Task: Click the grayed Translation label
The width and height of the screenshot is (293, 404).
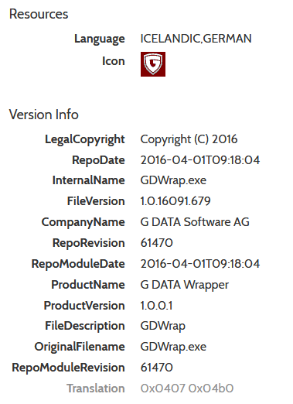Action: coord(96,389)
